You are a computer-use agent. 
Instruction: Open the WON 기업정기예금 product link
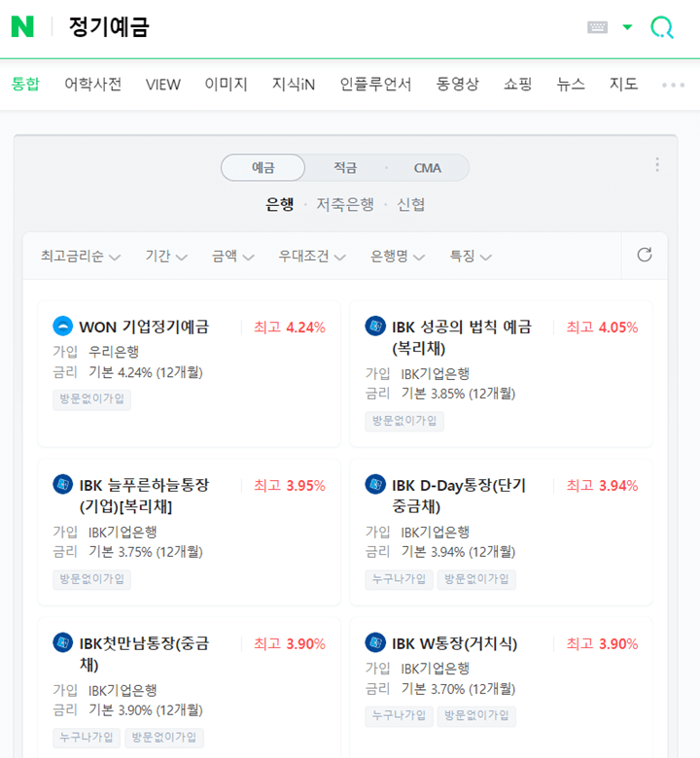(x=144, y=327)
